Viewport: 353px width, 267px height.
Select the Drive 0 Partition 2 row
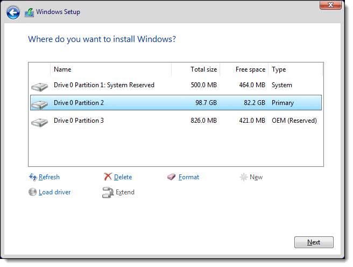(x=176, y=103)
